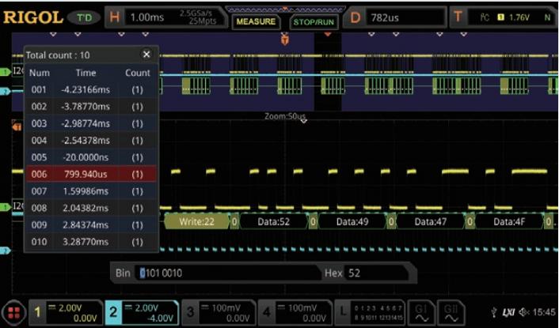Open the trigger T label
Image resolution: width=559 pixels, height=328 pixels.
[x=458, y=17]
